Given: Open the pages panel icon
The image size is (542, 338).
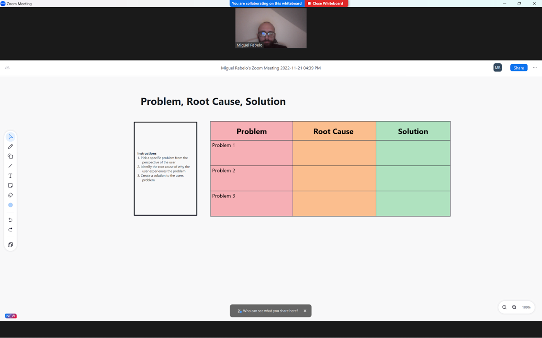Looking at the screenshot, I should 10,245.
